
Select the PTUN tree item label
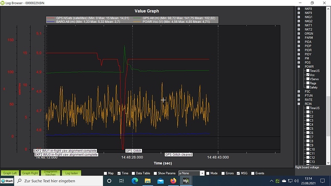tap(308, 95)
